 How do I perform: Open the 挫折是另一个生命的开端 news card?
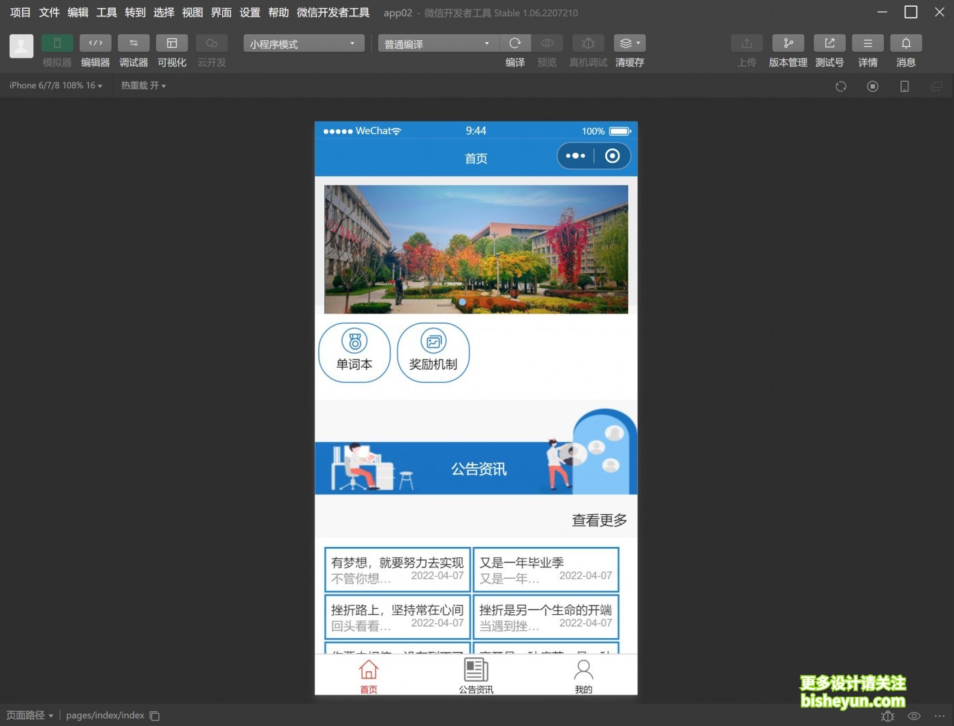546,617
